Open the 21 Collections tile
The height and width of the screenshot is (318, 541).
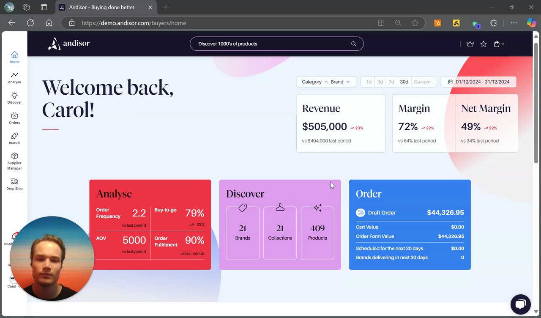280,233
